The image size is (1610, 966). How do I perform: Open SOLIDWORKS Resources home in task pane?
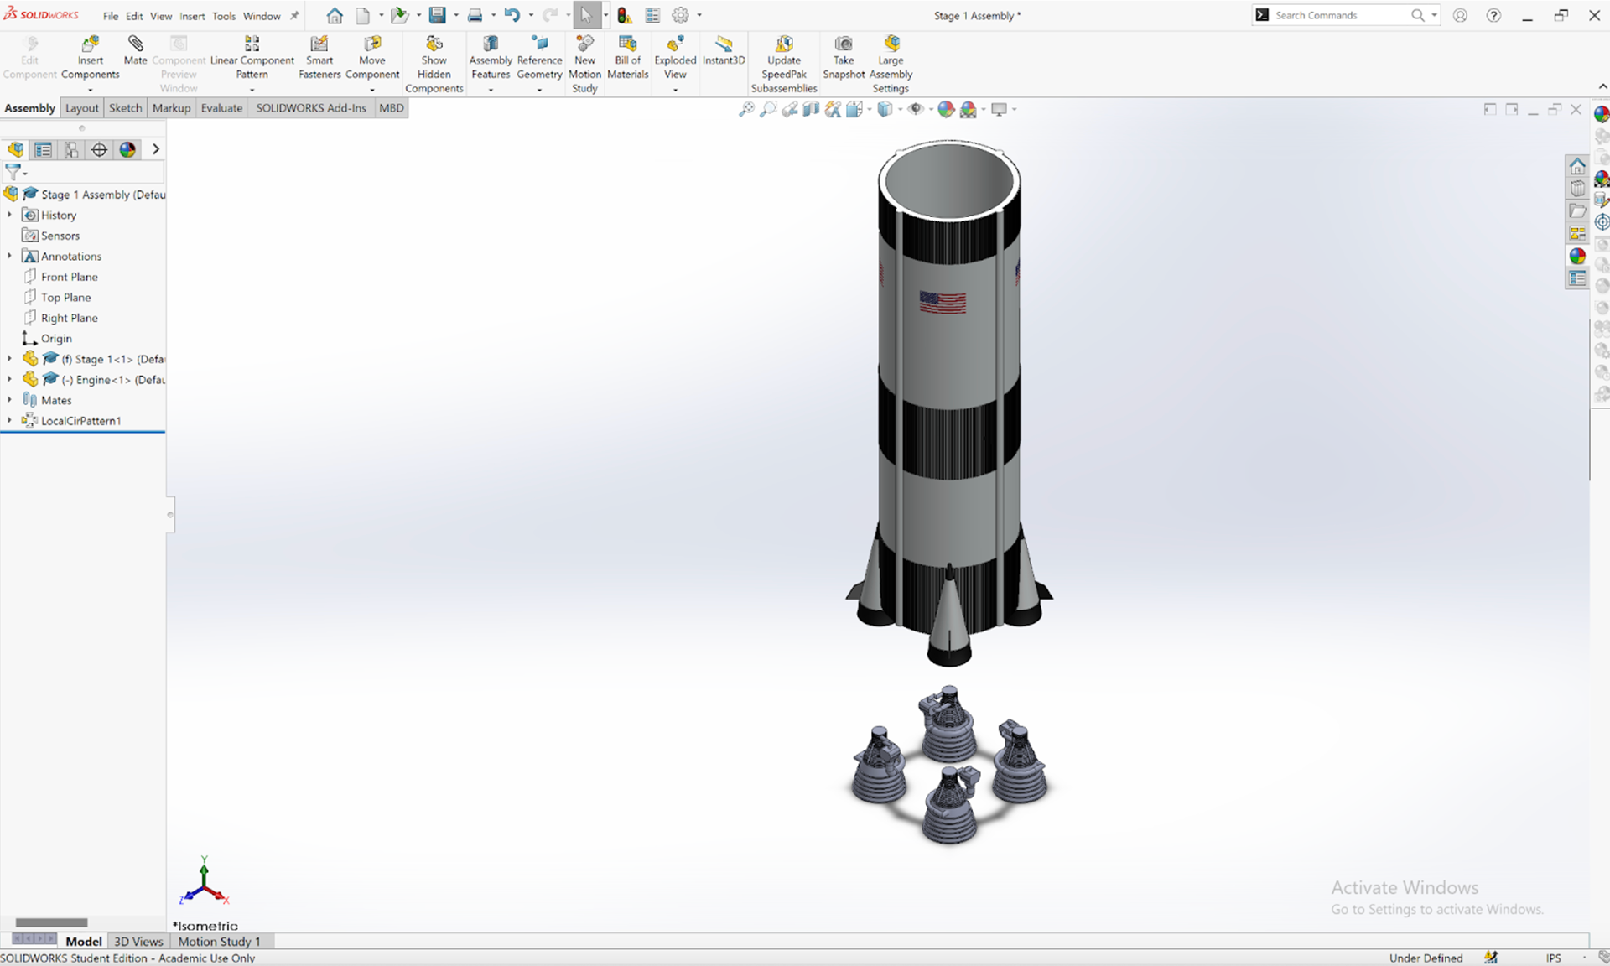tap(1577, 166)
